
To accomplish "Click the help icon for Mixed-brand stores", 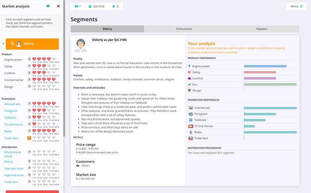I will 29,152.
